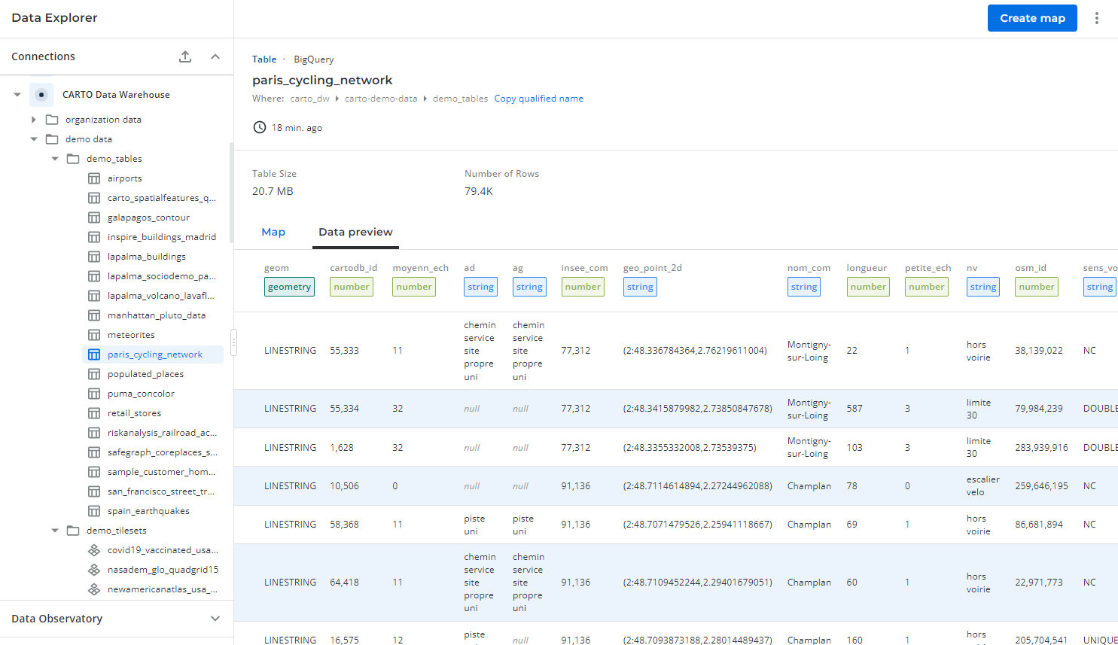Click the CARTO Data Warehouse connection icon

[x=41, y=95]
